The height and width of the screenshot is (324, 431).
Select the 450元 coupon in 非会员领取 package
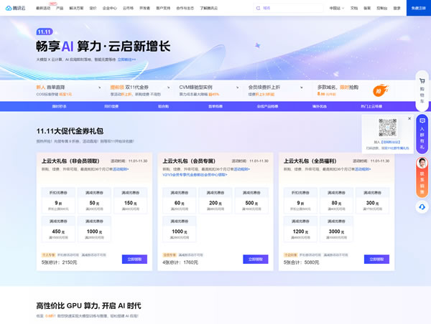click(x=58, y=229)
